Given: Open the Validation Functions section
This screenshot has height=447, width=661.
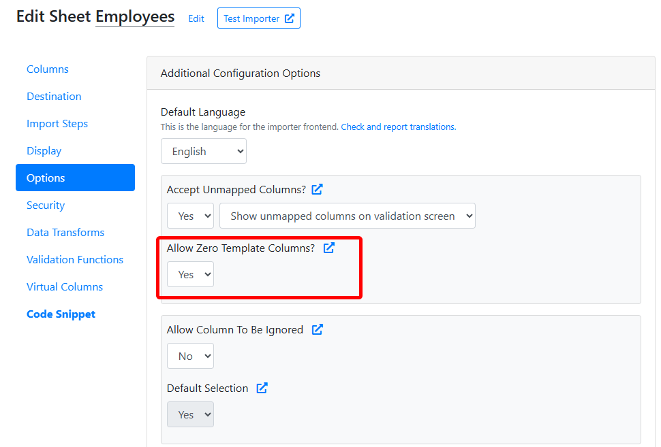Looking at the screenshot, I should click(x=75, y=260).
